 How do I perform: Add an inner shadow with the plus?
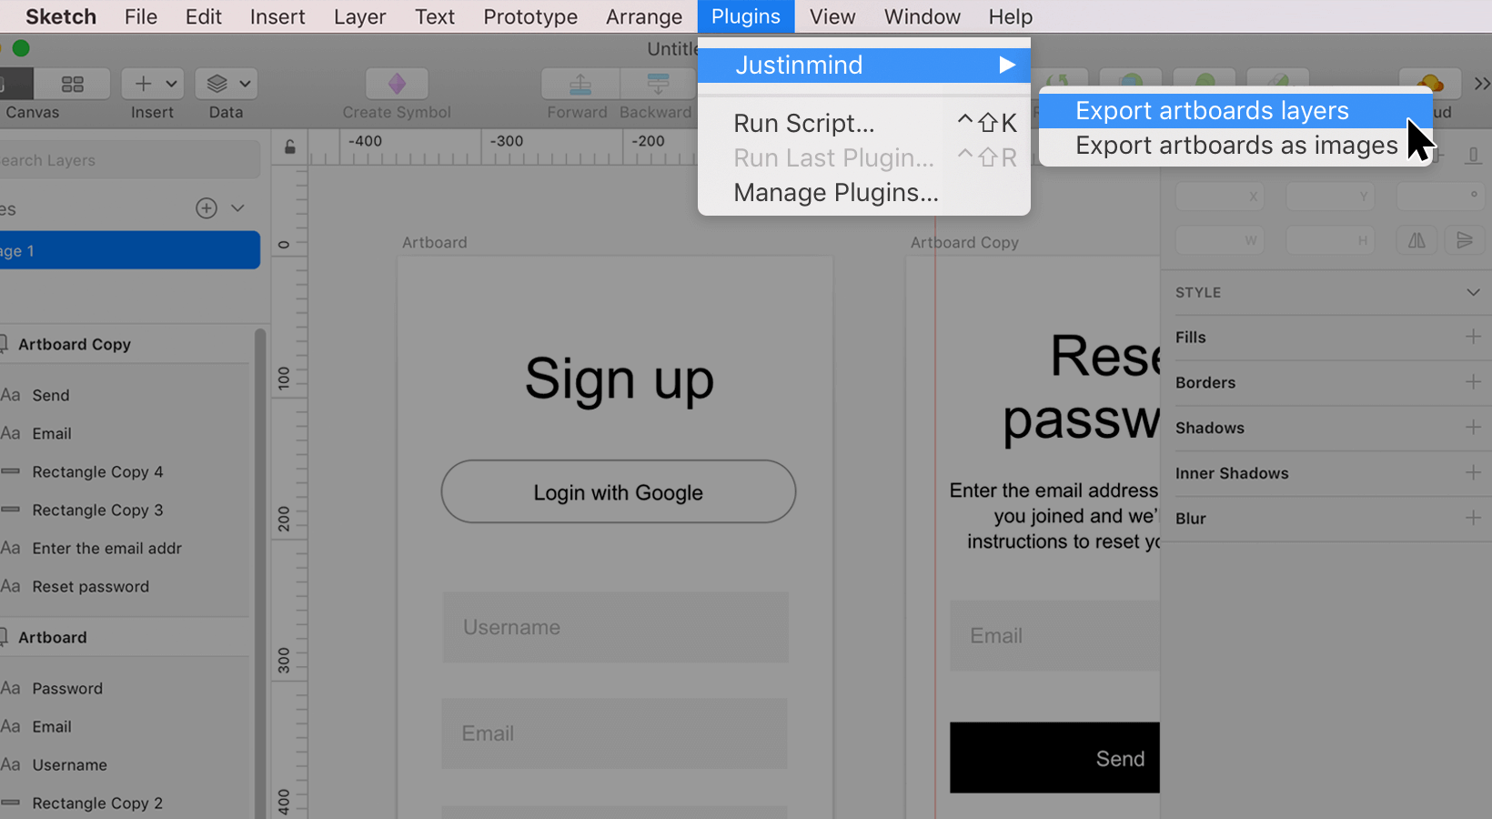tap(1473, 472)
